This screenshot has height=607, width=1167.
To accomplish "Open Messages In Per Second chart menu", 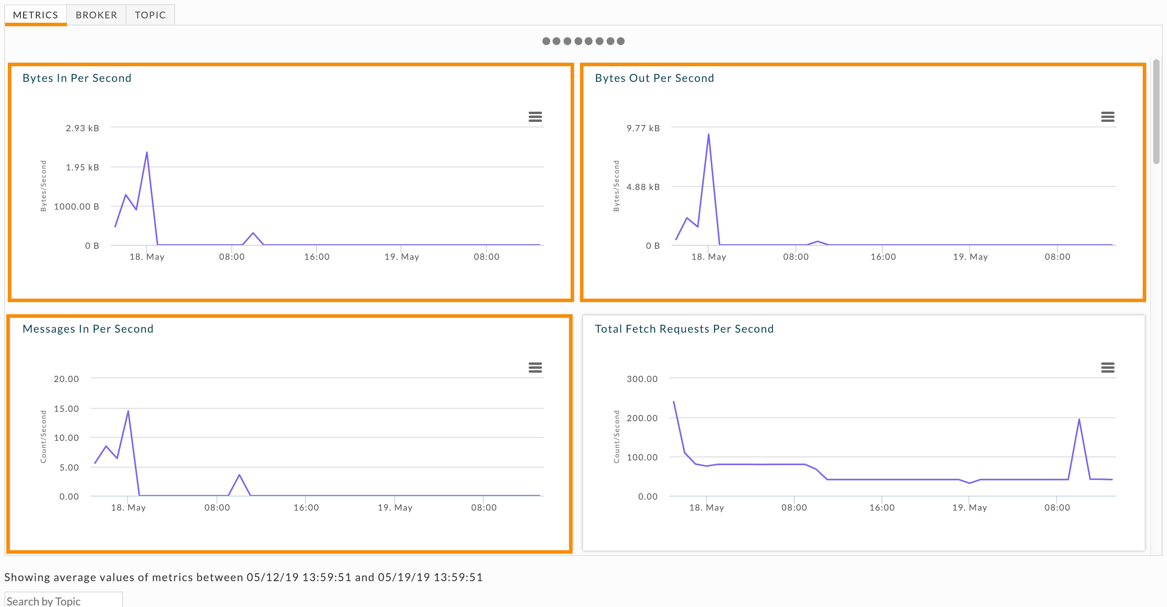I will (535, 367).
